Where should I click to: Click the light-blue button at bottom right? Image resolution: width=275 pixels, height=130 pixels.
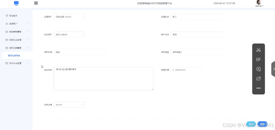[251, 124]
